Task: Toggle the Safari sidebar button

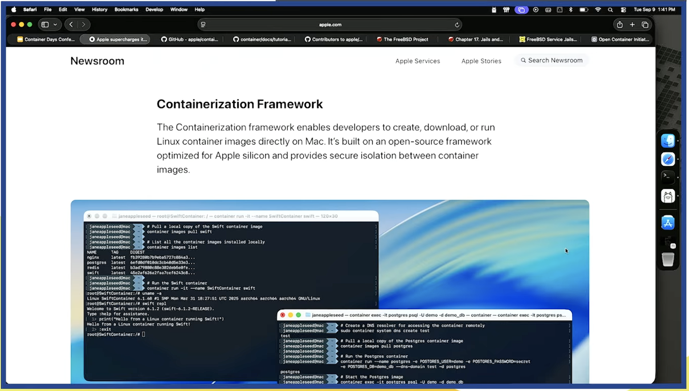Action: (45, 24)
